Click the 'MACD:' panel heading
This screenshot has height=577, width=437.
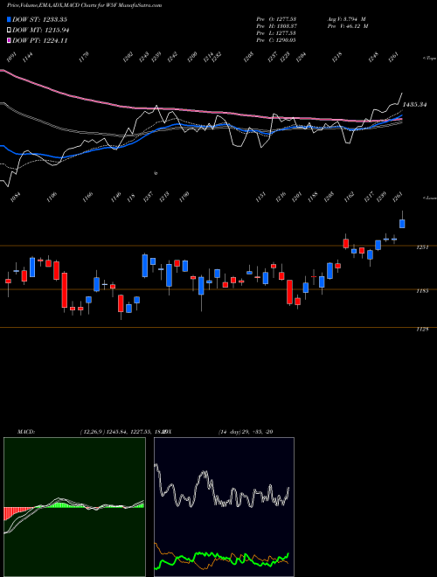click(26, 432)
